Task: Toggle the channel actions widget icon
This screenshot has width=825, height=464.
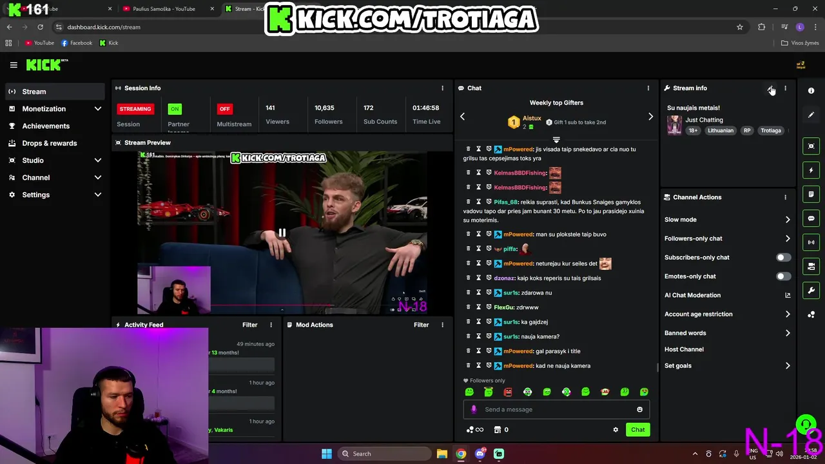Action: click(811, 266)
